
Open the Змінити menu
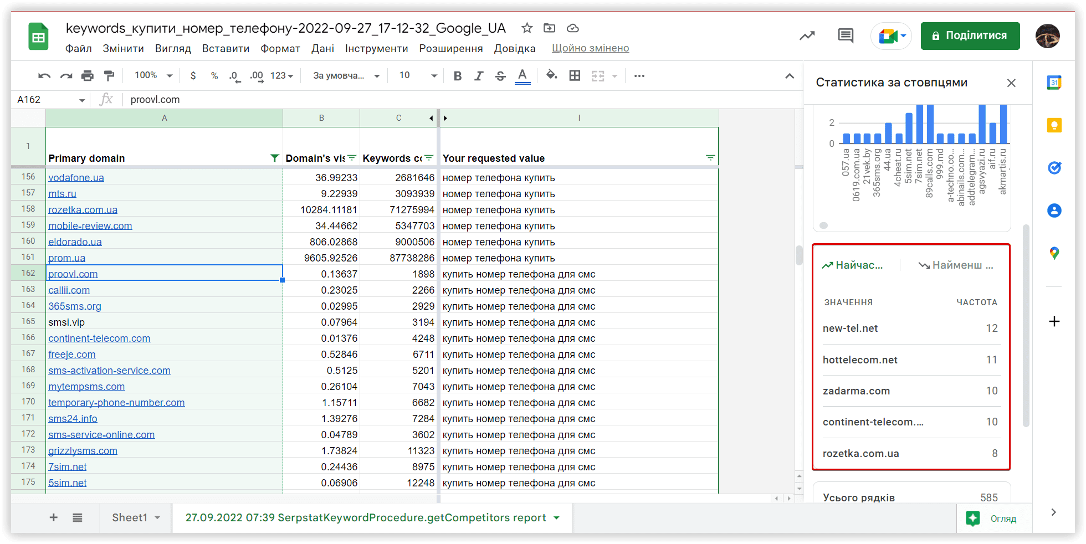[x=124, y=48]
